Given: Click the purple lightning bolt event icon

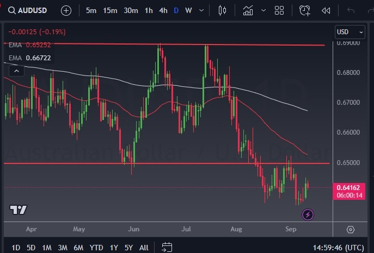Looking at the screenshot, I should point(308,214).
